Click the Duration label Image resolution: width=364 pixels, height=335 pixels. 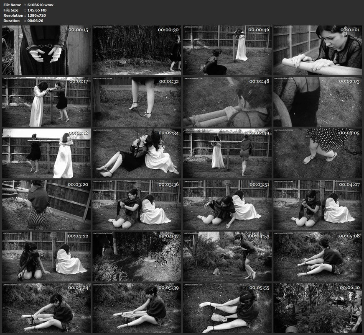tap(12, 21)
